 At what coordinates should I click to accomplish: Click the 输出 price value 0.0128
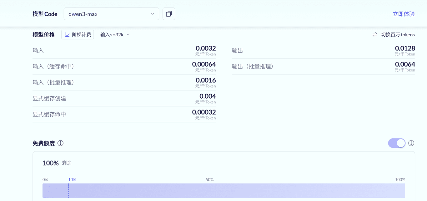coord(405,48)
